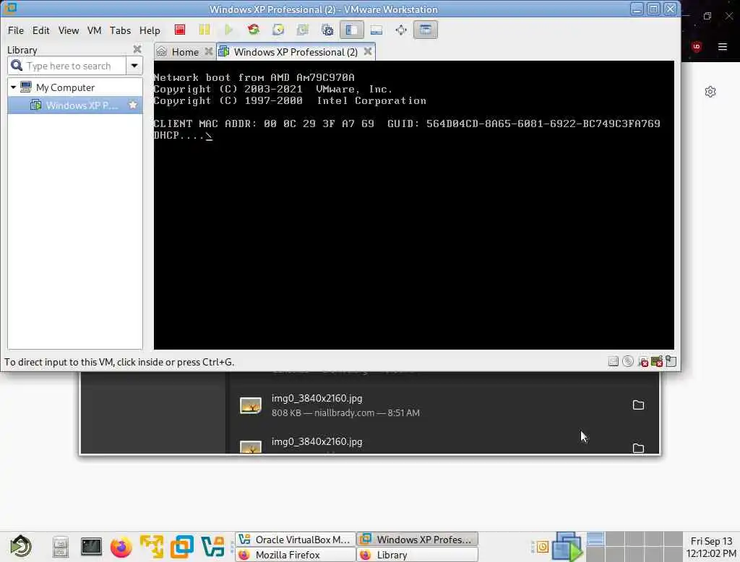Viewport: 740px width, 562px height.
Task: Click the disconnected USB device status icon
Action: [642, 361]
